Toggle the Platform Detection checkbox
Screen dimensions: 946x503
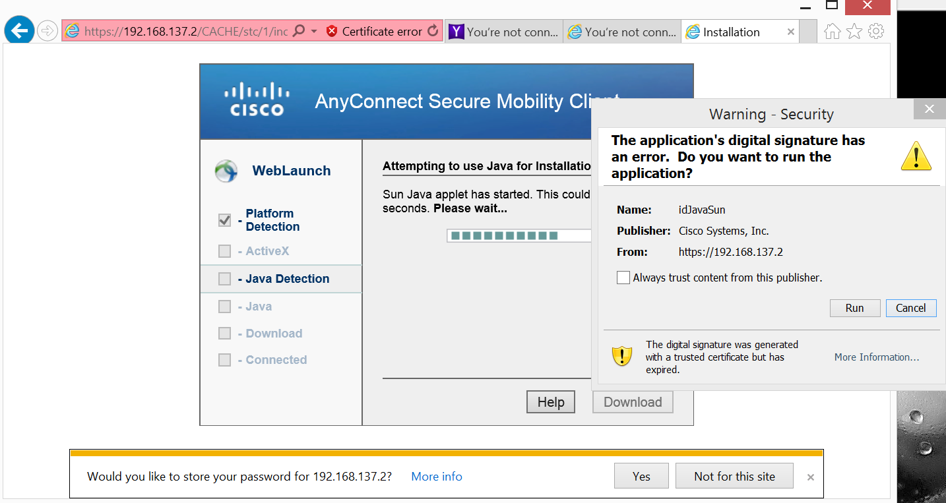coord(224,220)
